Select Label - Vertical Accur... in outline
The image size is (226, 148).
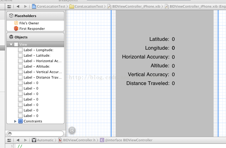click(43, 72)
